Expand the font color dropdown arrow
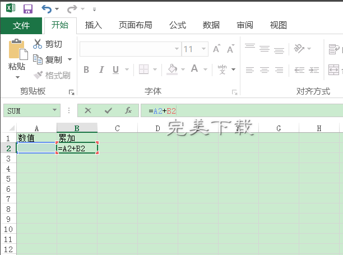 (205, 69)
